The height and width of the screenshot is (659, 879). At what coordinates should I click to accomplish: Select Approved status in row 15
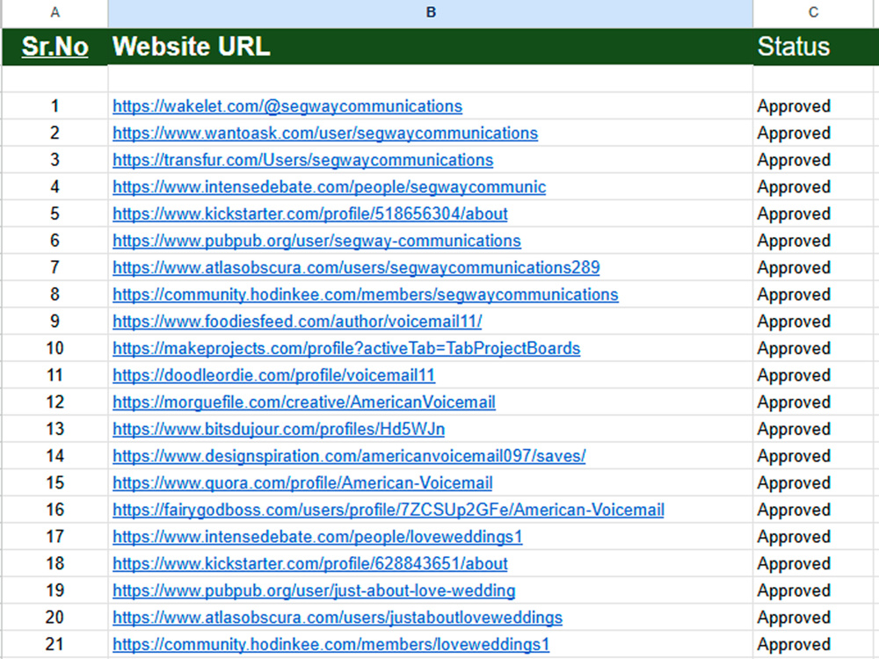tap(794, 482)
